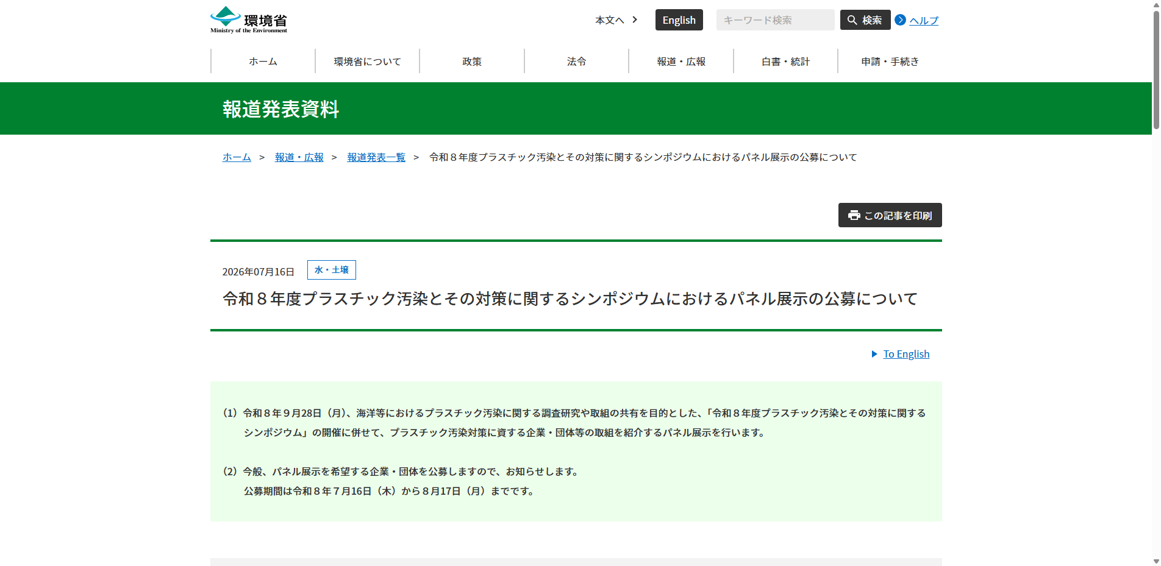Open the 報道・広報 menu item
1161x566 pixels.
click(681, 62)
